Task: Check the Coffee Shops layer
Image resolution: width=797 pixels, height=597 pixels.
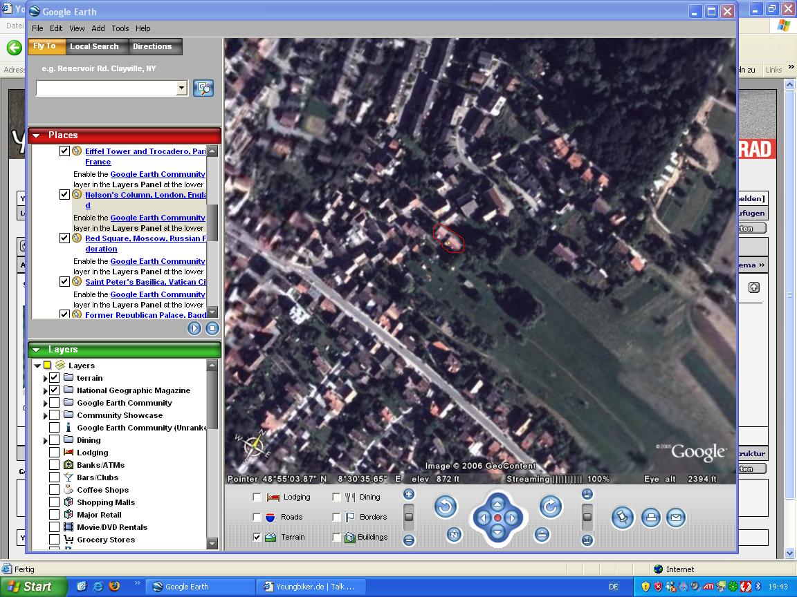Action: point(55,489)
